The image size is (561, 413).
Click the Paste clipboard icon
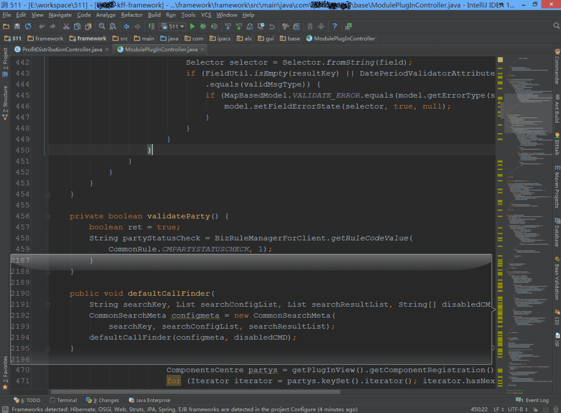pyautogui.click(x=88, y=27)
